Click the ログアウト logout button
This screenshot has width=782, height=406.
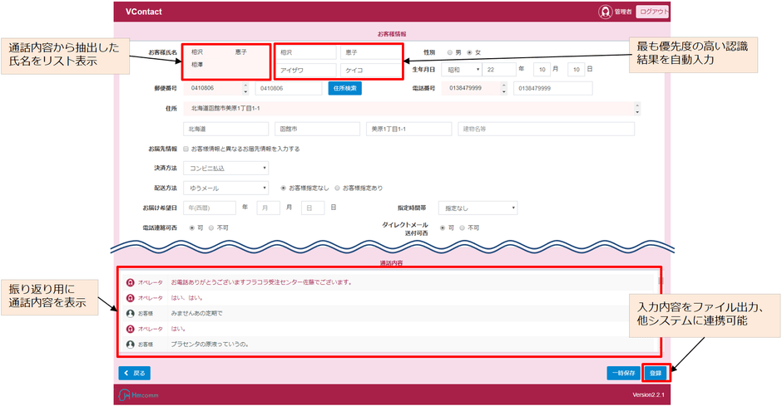click(x=653, y=12)
